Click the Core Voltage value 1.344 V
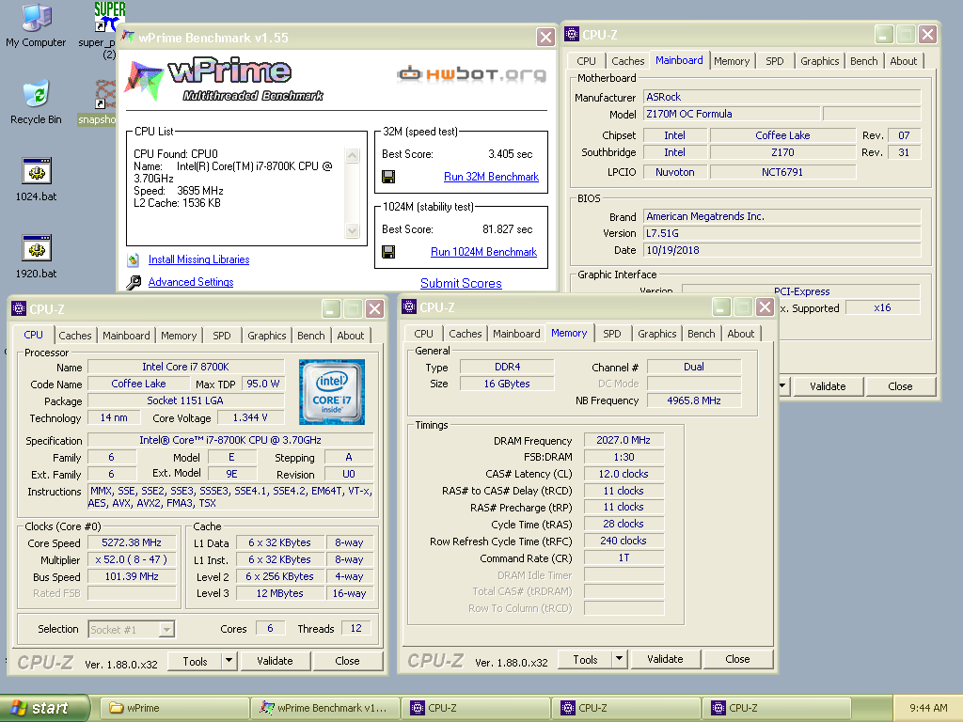This screenshot has width=963, height=722. [x=250, y=417]
